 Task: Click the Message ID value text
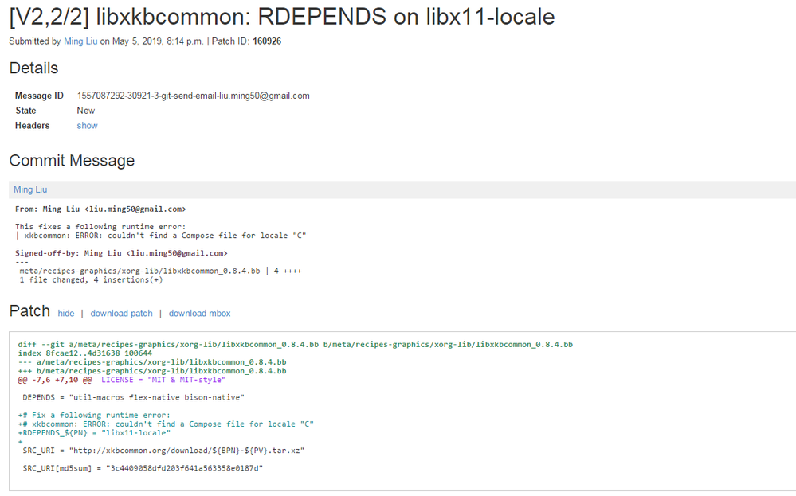click(x=193, y=96)
